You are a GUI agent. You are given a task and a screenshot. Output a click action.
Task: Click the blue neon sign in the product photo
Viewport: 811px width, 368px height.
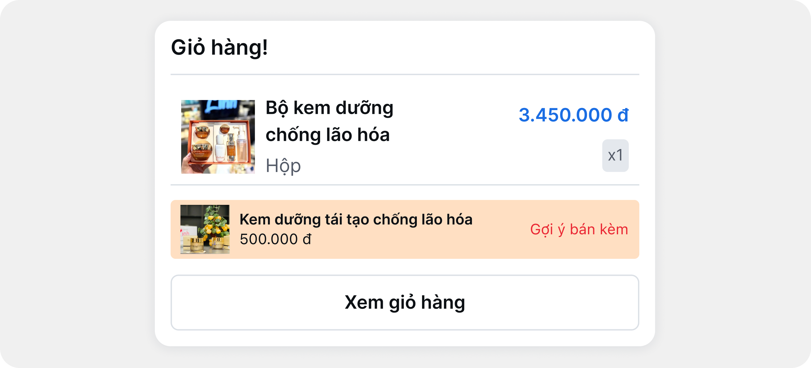tap(220, 106)
